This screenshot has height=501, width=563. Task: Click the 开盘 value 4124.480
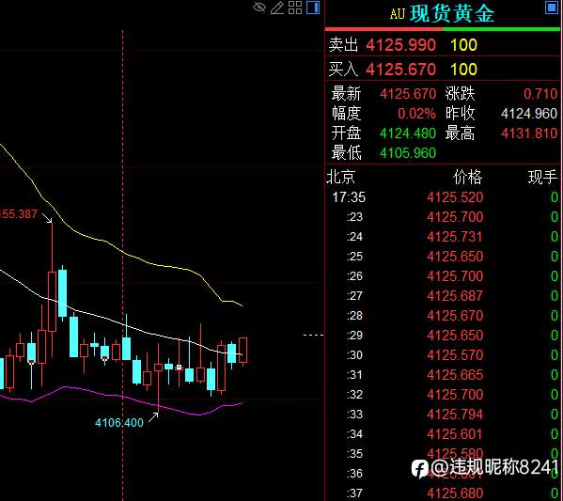pos(408,133)
